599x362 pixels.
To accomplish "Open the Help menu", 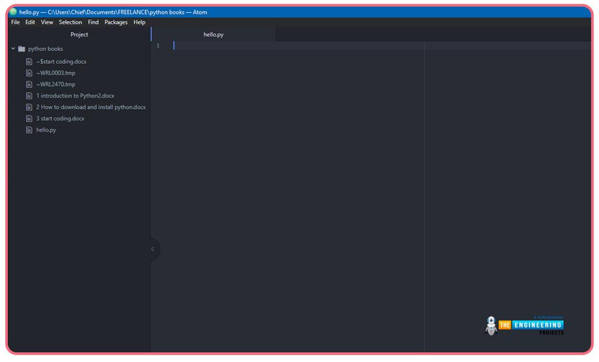I will tap(139, 22).
